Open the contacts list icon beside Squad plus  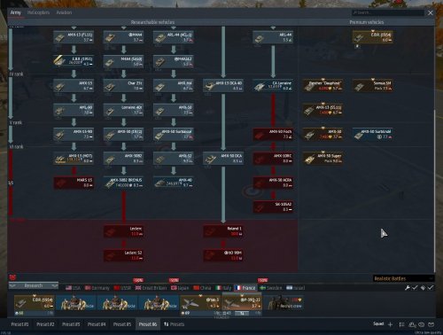pyautogui.click(x=401, y=324)
